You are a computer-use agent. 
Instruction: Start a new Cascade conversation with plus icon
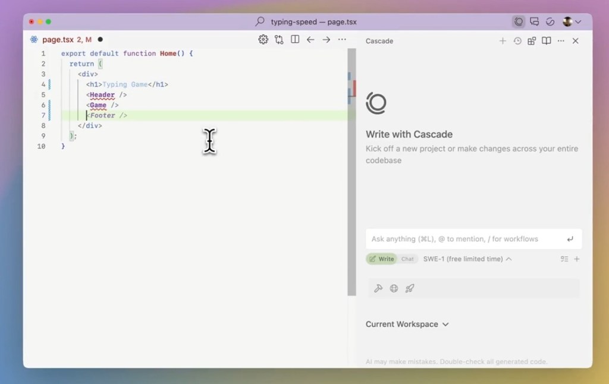pos(503,41)
